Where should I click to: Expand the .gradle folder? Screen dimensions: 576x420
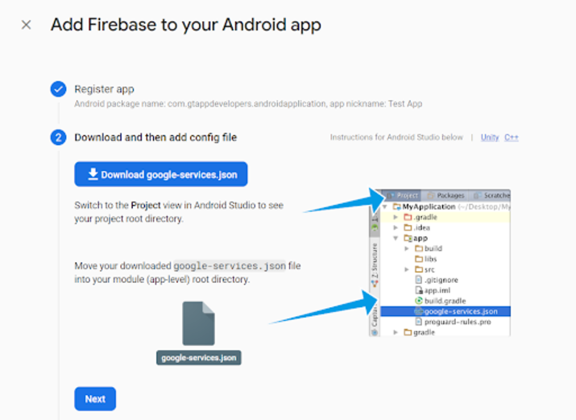(396, 218)
